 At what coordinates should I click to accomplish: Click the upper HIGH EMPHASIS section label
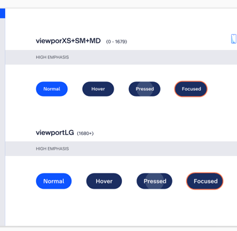point(52,57)
